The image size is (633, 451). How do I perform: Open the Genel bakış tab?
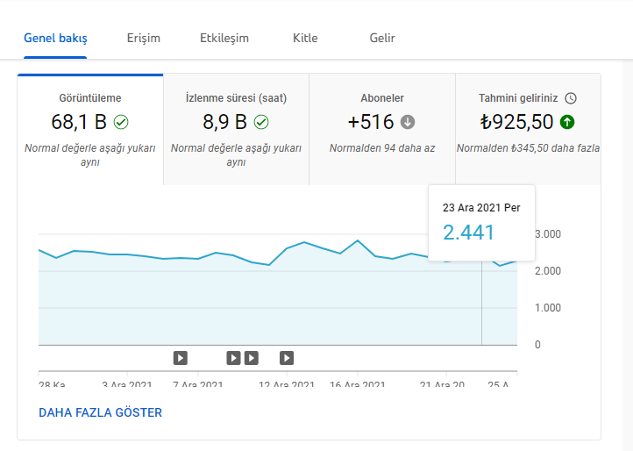55,38
